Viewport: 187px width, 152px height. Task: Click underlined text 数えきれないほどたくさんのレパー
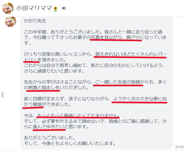(x=131, y=54)
